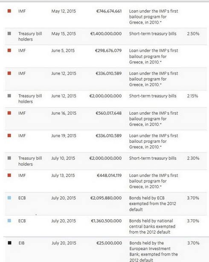Click 'Bonds held by national central banks' description
The image size is (209, 262).
(x=152, y=224)
